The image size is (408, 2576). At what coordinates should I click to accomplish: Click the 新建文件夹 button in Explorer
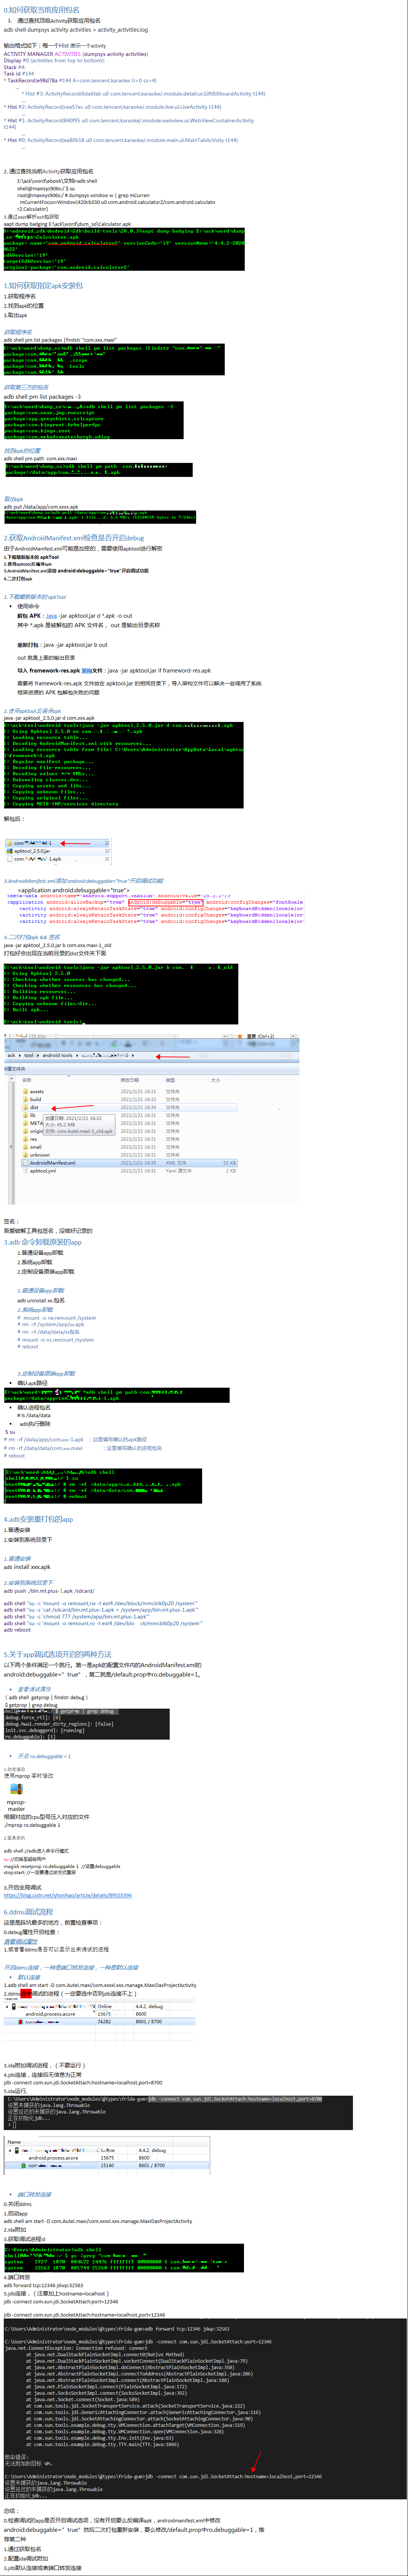[15, 1069]
